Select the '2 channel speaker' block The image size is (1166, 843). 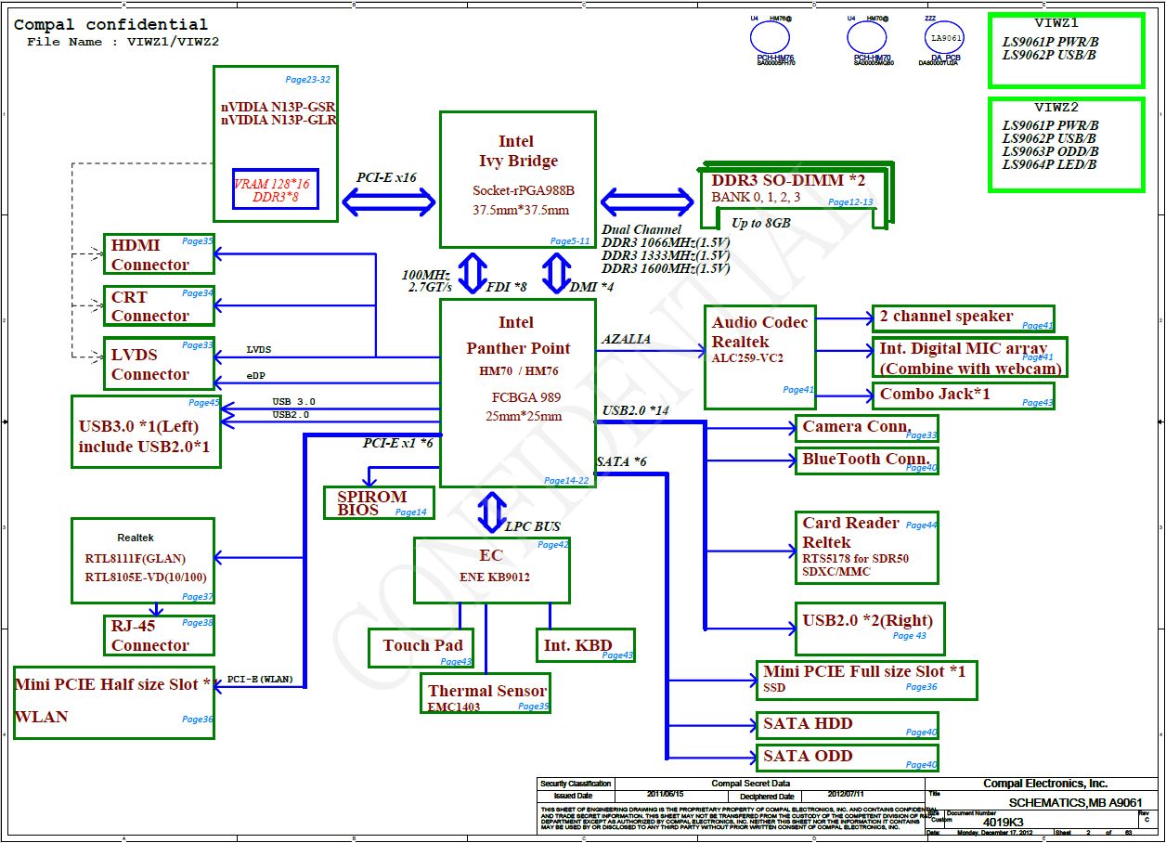964,318
